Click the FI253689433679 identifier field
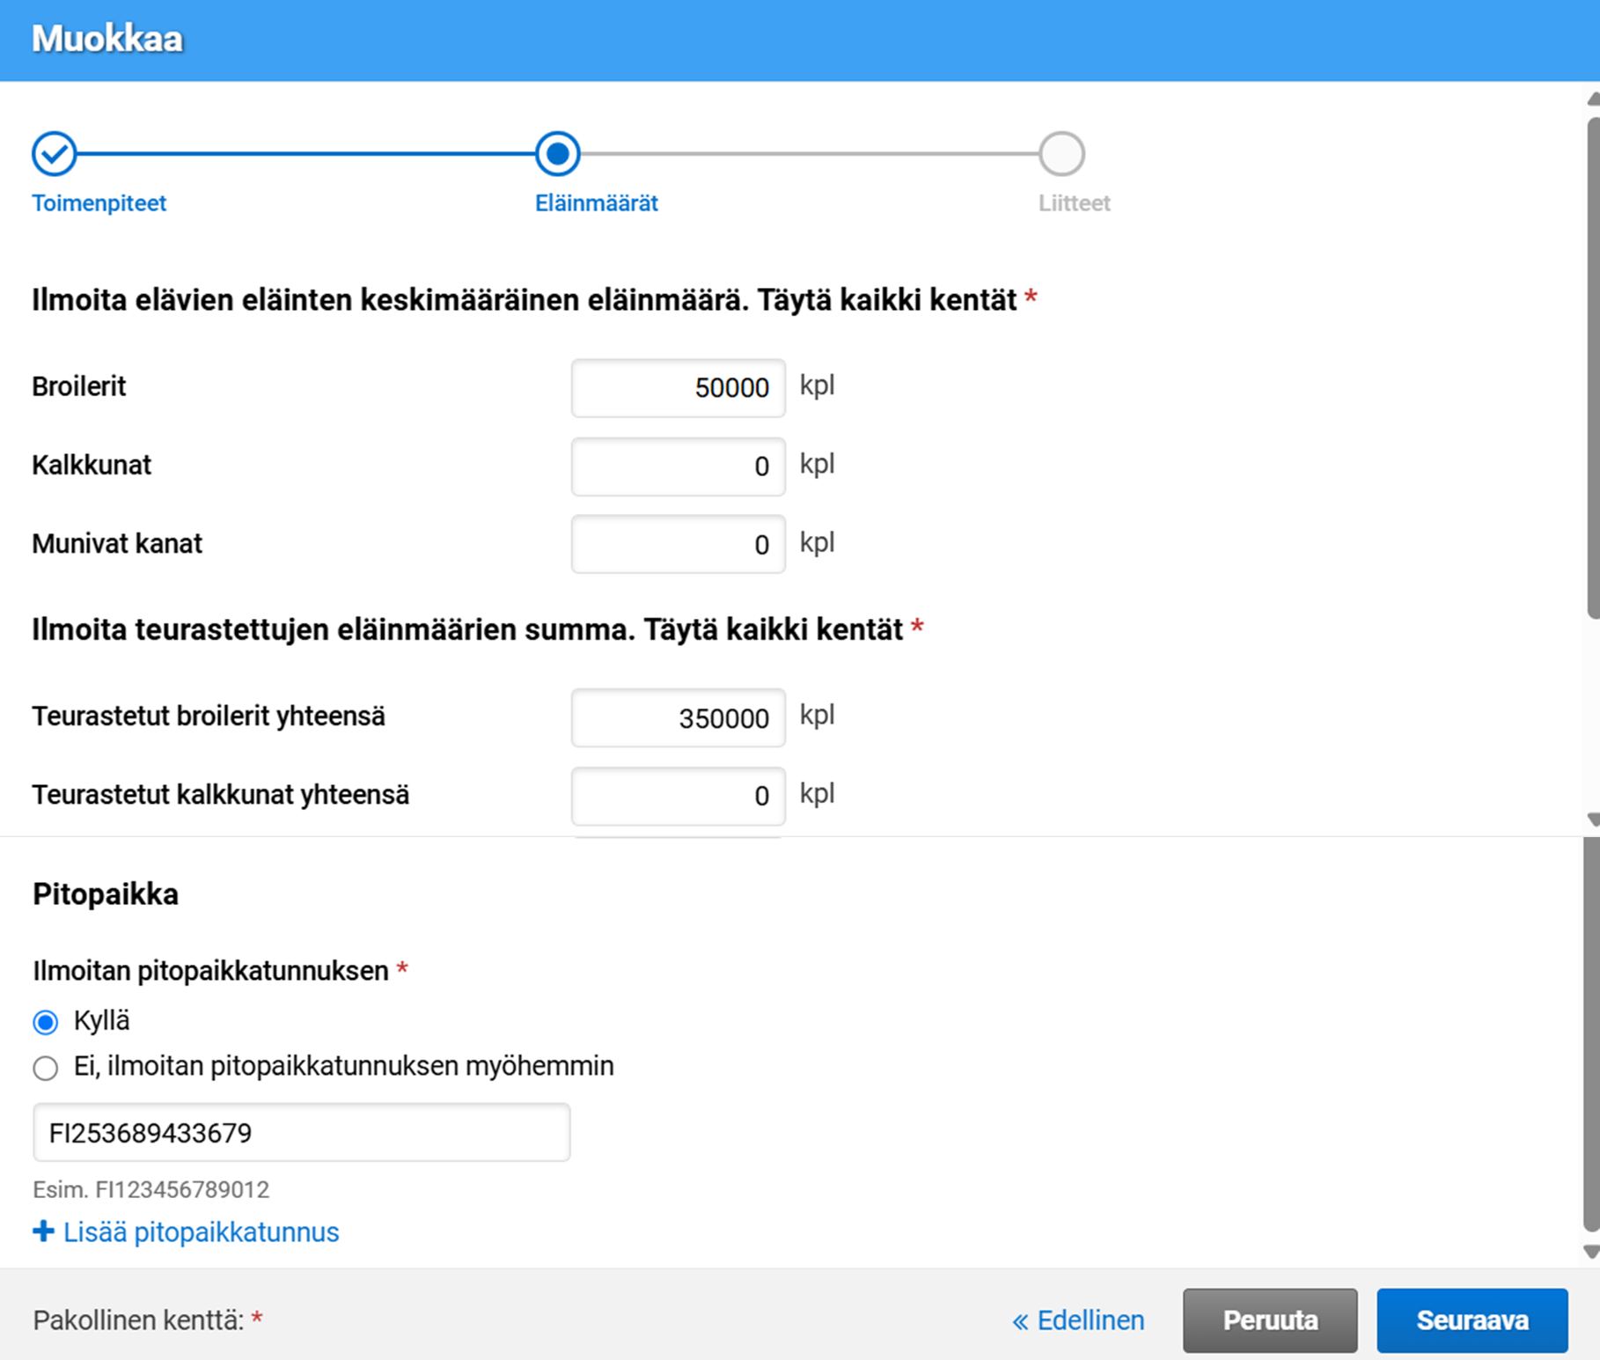Viewport: 1600px width, 1360px height. 301,1133
